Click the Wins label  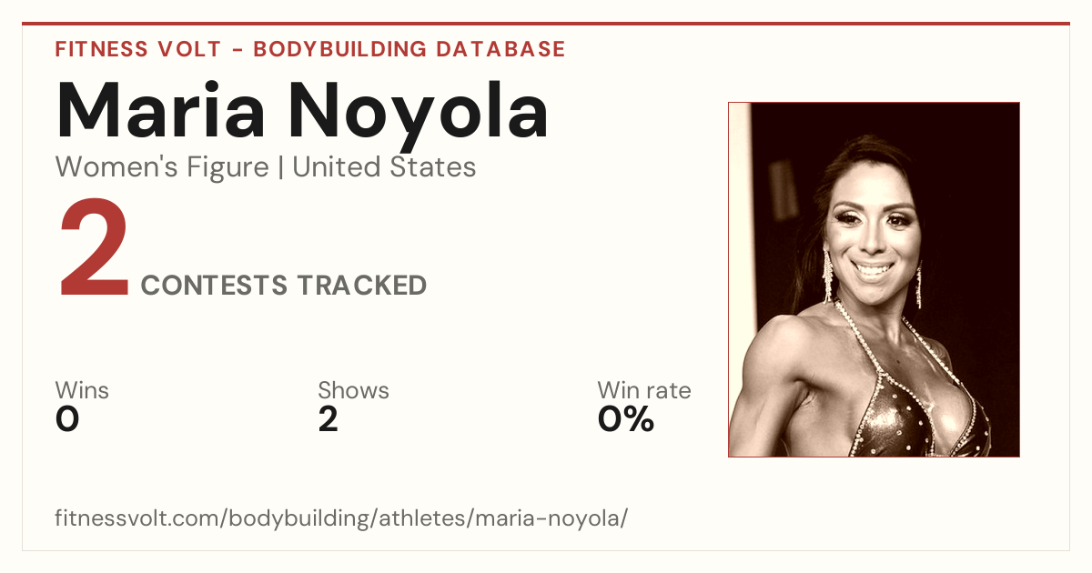click(x=82, y=391)
